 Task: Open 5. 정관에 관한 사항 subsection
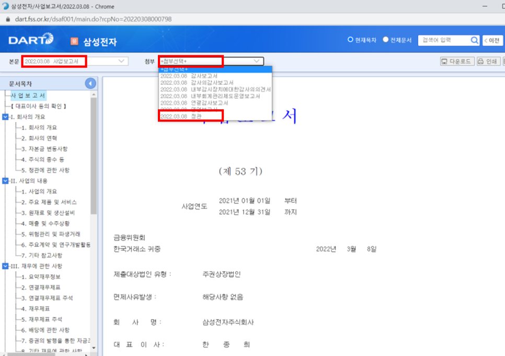[45, 170]
